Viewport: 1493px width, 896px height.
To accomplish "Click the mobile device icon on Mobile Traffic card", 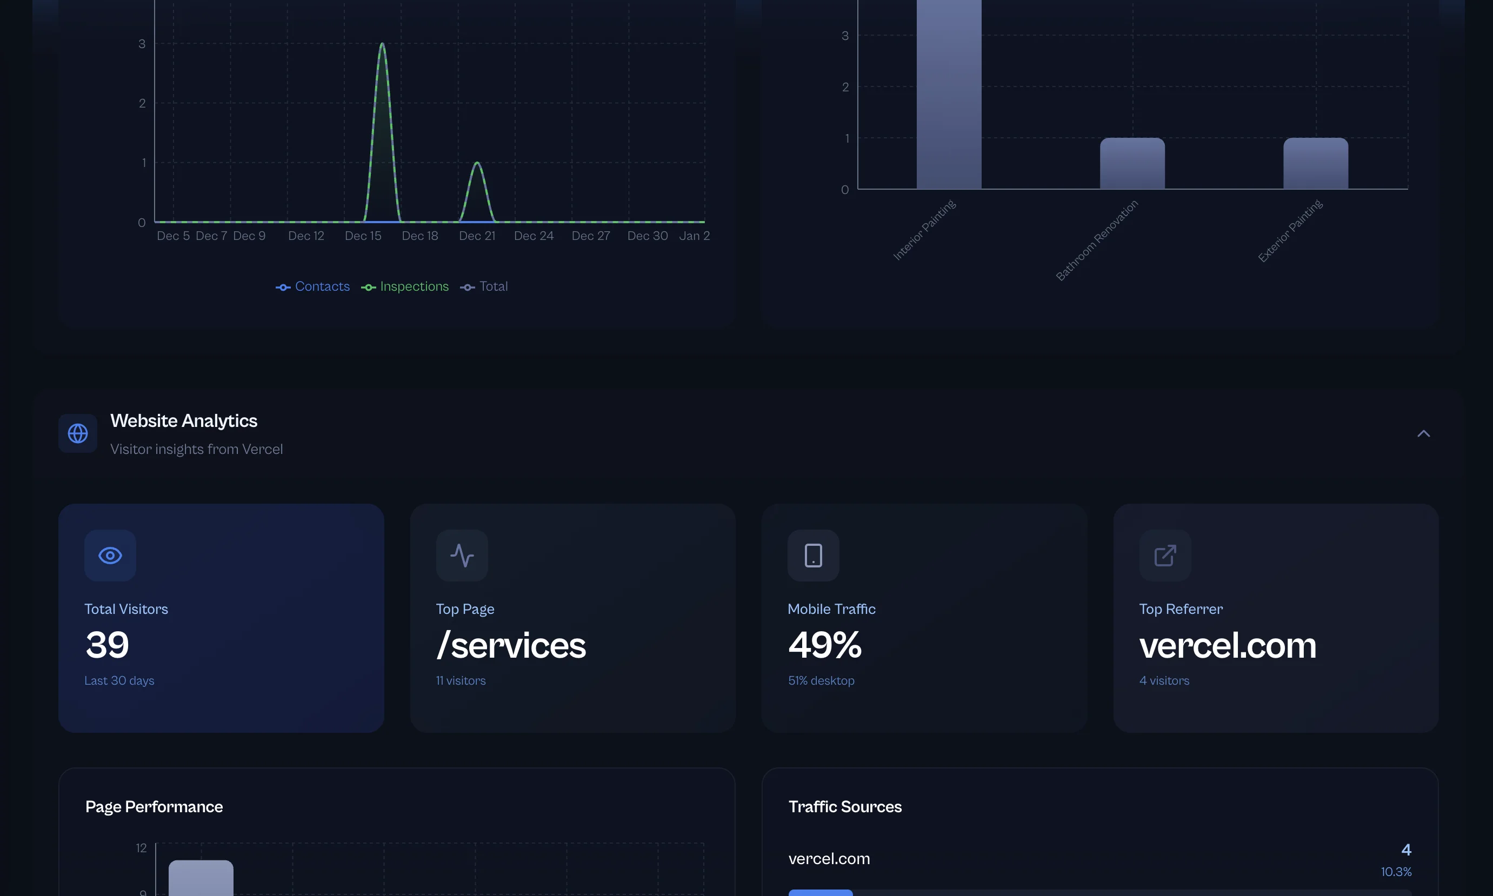I will tap(813, 556).
